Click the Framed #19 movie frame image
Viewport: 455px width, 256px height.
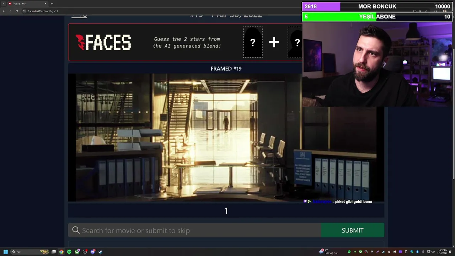[226, 138]
